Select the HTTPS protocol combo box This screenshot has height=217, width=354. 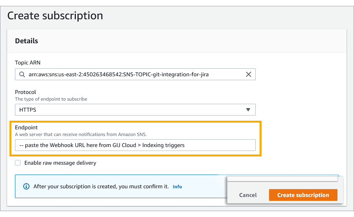point(135,110)
